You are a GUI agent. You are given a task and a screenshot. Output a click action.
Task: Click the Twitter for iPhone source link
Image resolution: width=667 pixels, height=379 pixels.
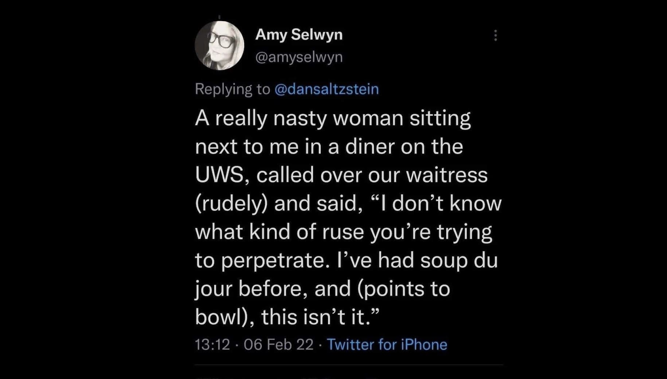(x=387, y=344)
